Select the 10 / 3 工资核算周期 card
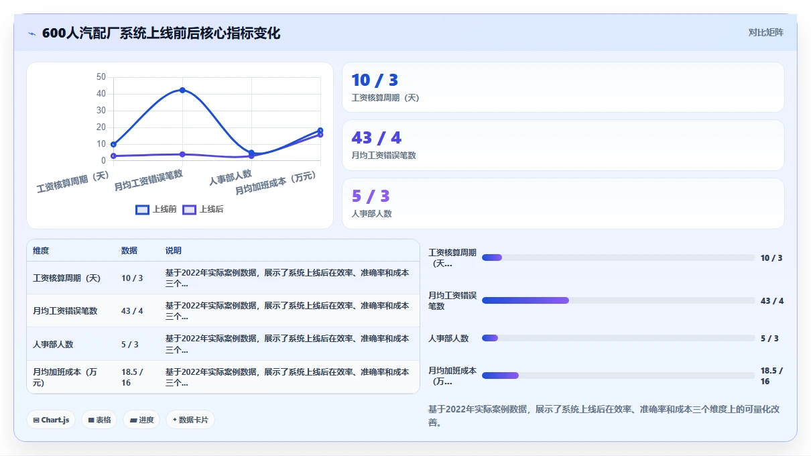811x456 pixels. tap(563, 87)
